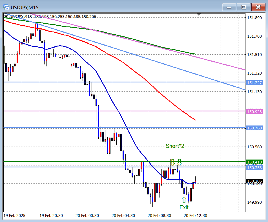The image size is (268, 222).
Task: Click the green "Exit" text label
Action: (x=184, y=207)
